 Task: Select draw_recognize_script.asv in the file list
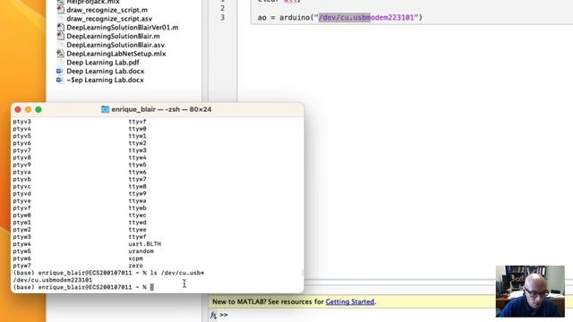pyautogui.click(x=109, y=19)
